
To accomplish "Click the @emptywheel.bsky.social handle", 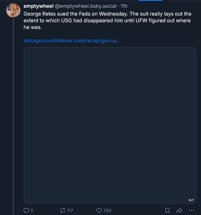I will coord(86,6).
